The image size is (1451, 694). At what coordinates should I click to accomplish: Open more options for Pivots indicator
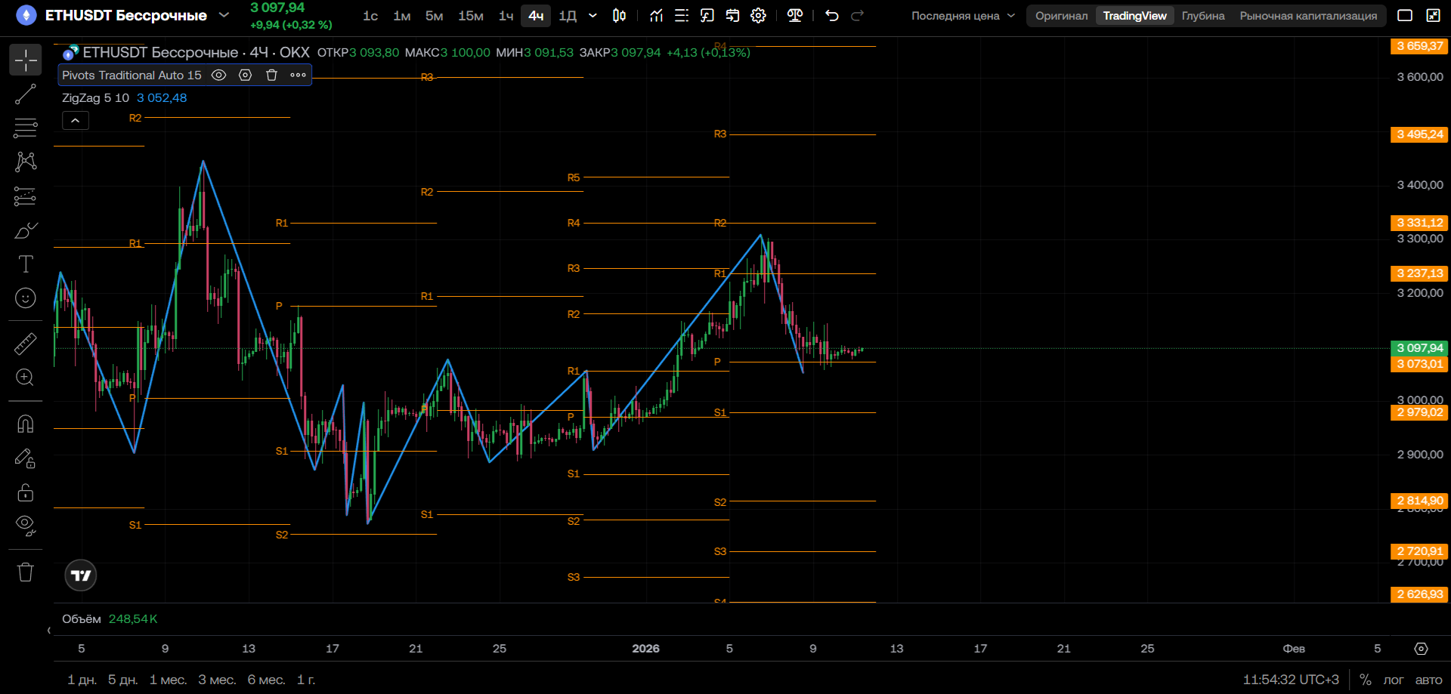tap(298, 75)
